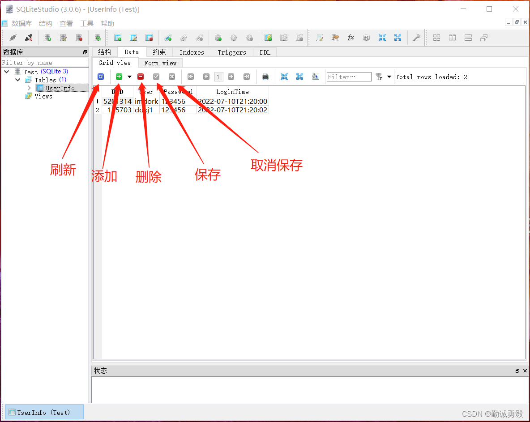
Task: Click the Create index icon
Action: [168, 38]
